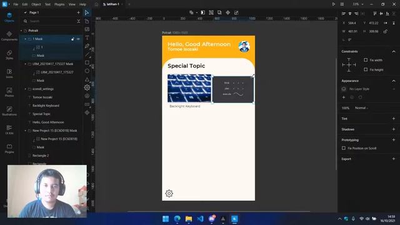Click the boolean operations icon in the top toolbar
The width and height of the screenshot is (400, 225).
(191, 12)
